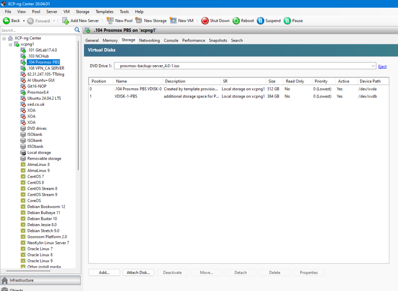Click the New Pool toolbar icon
The height and width of the screenshot is (291, 398).
point(110,21)
